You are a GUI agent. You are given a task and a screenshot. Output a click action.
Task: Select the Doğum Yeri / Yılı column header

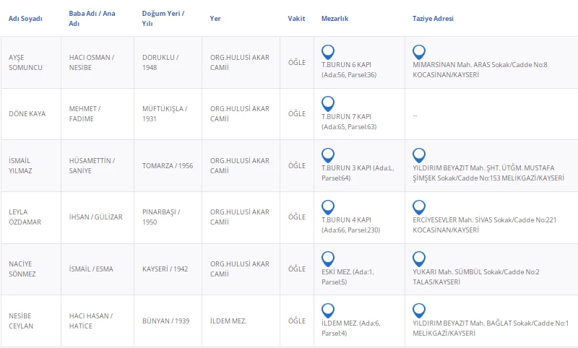(163, 18)
